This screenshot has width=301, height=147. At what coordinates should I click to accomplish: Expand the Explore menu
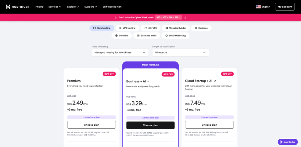coord(73,7)
